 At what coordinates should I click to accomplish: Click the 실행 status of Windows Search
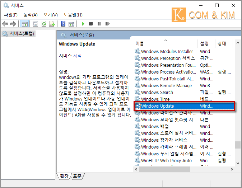tap(224, 92)
